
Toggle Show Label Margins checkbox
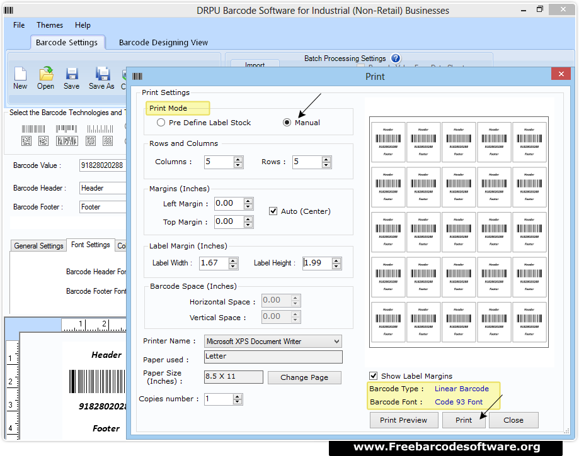[x=374, y=375]
